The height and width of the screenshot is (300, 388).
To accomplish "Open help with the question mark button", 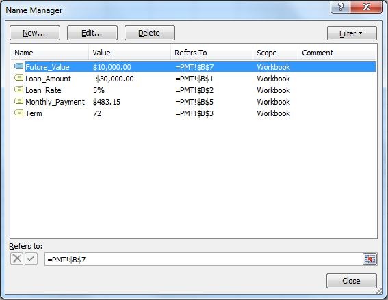I will coord(340,7).
